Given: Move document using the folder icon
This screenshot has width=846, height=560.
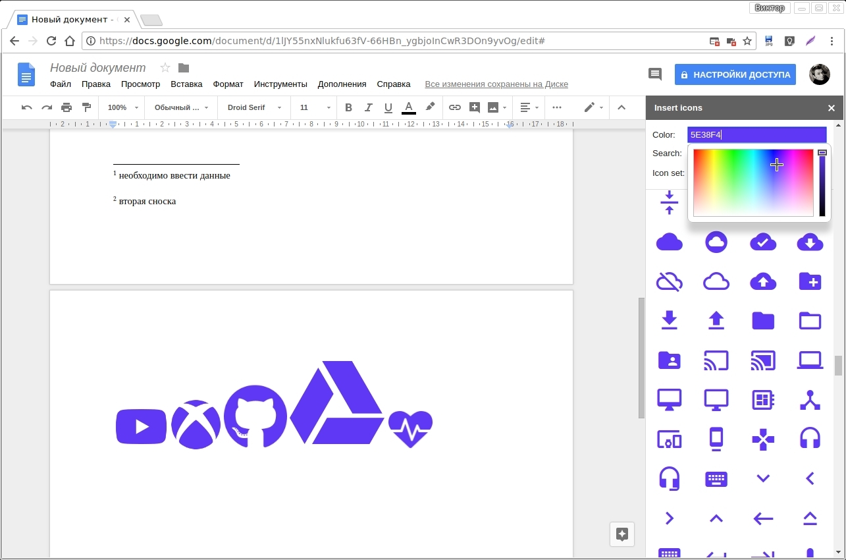Looking at the screenshot, I should click(x=184, y=68).
